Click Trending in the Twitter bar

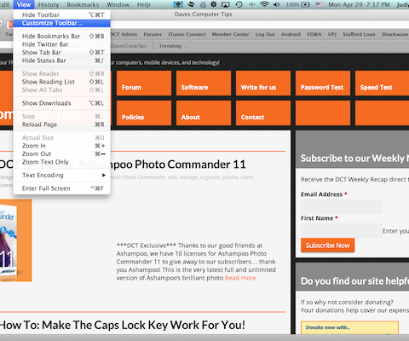(174, 46)
